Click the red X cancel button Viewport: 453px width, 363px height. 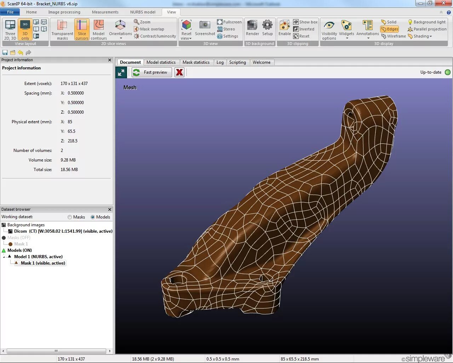(179, 72)
